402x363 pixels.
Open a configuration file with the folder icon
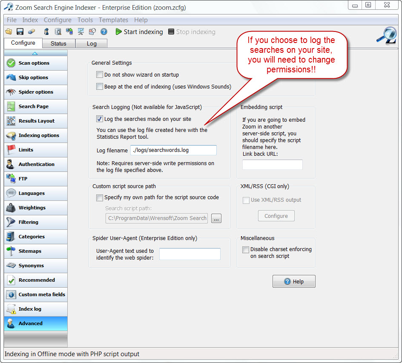point(9,31)
